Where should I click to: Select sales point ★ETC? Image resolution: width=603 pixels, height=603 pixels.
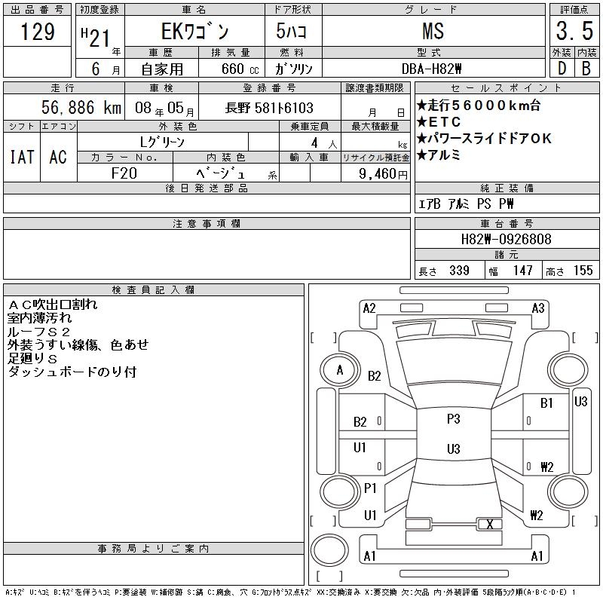tap(439, 122)
